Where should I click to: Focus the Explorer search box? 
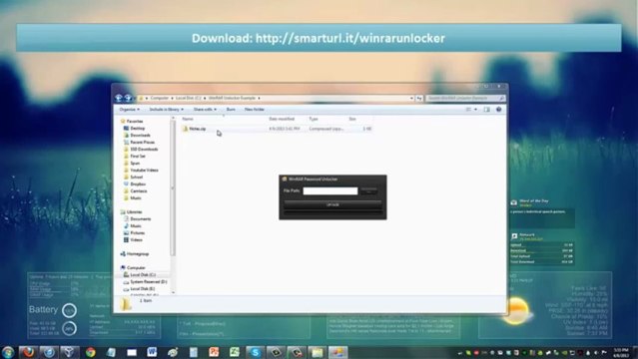465,99
